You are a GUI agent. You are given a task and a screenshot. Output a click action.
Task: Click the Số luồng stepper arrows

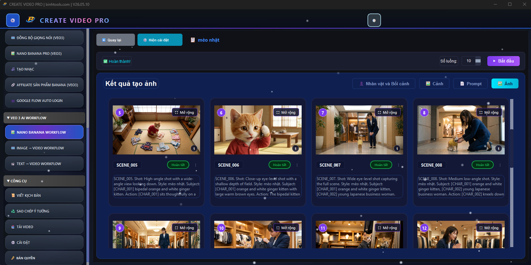pos(478,61)
